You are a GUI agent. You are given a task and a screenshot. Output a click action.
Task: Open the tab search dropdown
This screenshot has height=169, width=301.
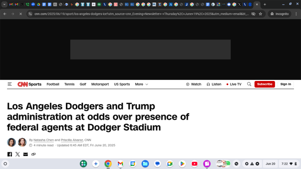tap(4, 4)
